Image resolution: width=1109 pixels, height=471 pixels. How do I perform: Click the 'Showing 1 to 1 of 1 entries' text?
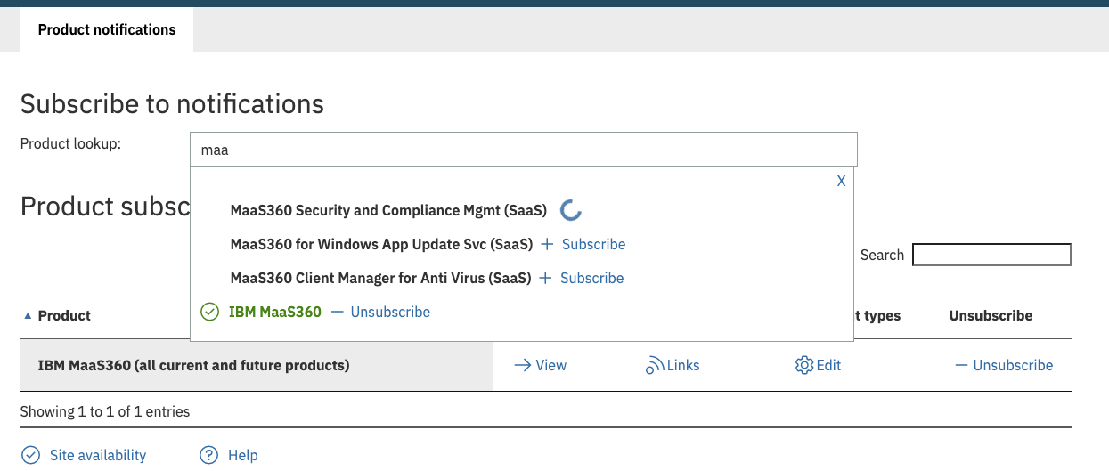[105, 411]
